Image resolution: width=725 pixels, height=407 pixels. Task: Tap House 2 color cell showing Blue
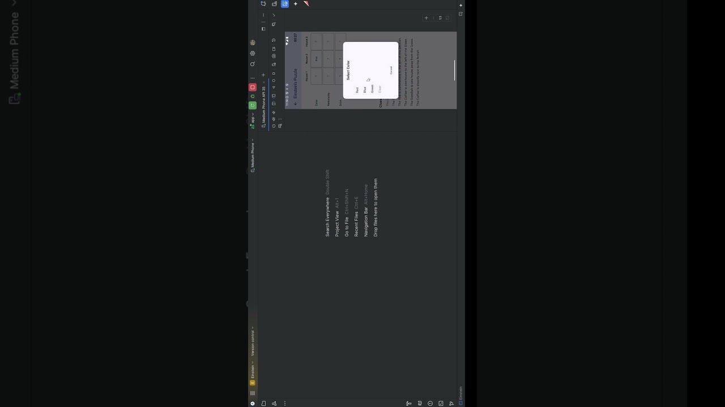(x=316, y=59)
